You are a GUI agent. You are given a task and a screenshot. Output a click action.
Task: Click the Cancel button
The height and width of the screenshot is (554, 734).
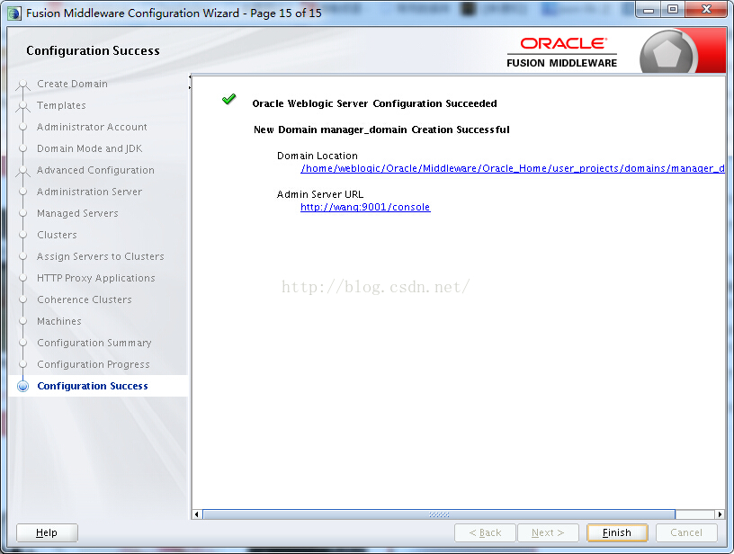[686, 532]
